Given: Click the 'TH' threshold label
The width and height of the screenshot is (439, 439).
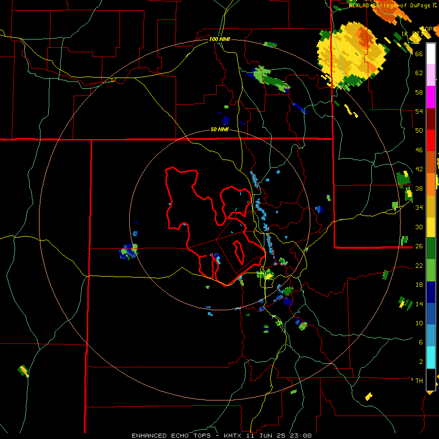Looking at the screenshot, I should click(419, 381).
